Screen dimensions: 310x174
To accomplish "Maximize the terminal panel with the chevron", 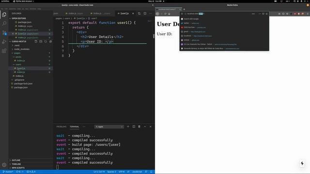I will click(x=145, y=127).
